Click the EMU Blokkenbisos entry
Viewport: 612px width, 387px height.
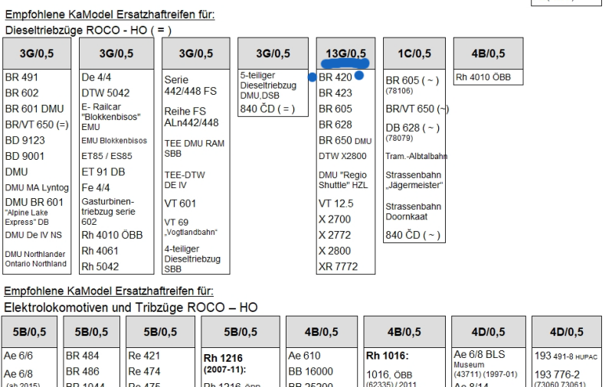click(x=114, y=141)
